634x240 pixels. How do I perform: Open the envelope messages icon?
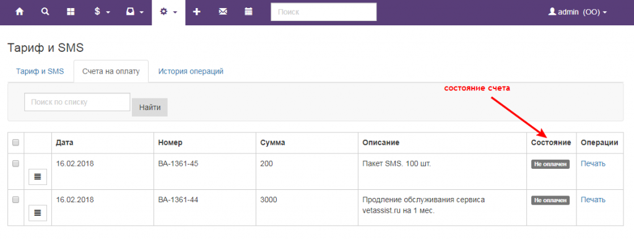223,12
